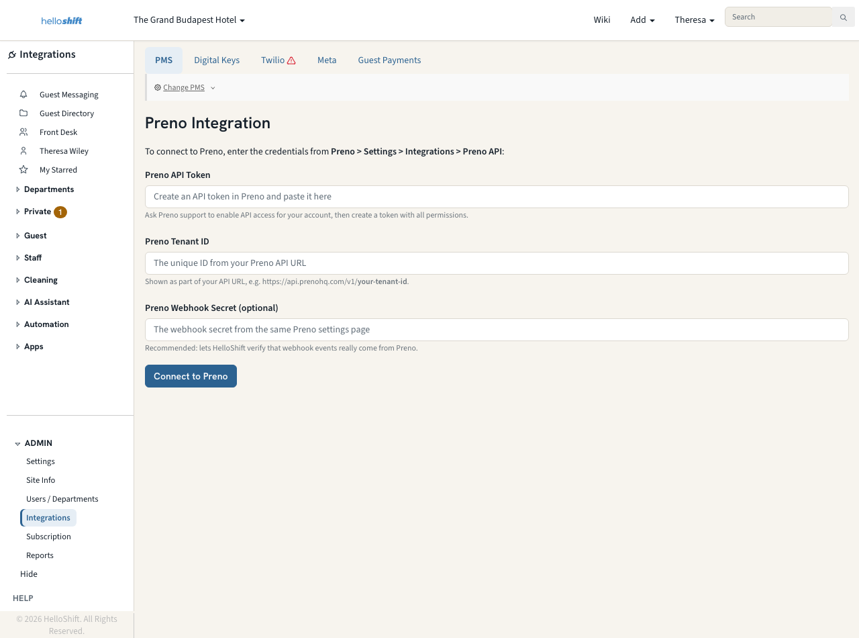Expand the Automation section
The width and height of the screenshot is (859, 638).
tap(18, 324)
